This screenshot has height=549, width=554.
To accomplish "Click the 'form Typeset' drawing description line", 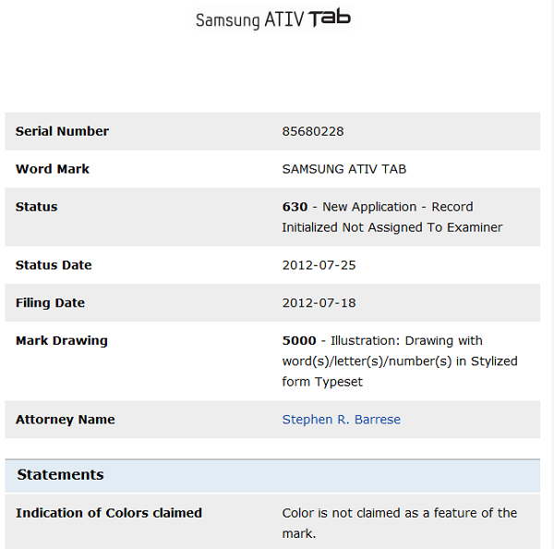I will [322, 382].
